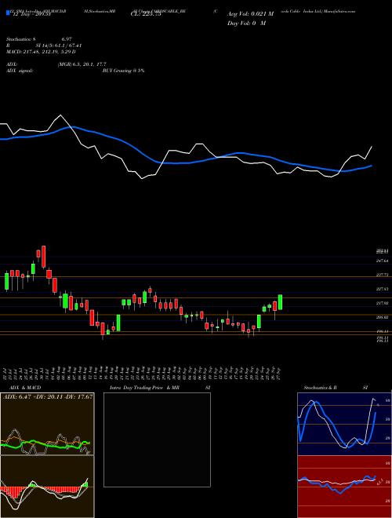
Task: Click the tallest red candlestick near the peak
Action: pos(43,257)
